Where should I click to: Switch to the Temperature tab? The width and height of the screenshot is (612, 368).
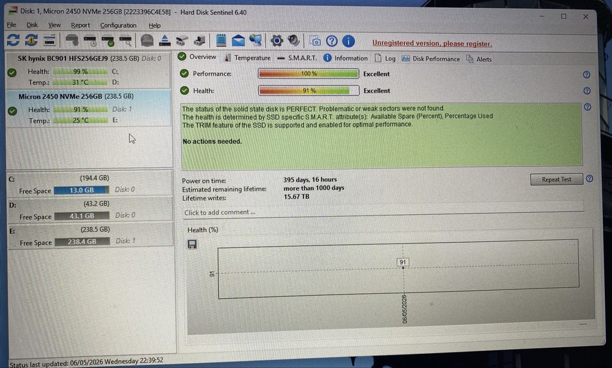click(x=248, y=58)
